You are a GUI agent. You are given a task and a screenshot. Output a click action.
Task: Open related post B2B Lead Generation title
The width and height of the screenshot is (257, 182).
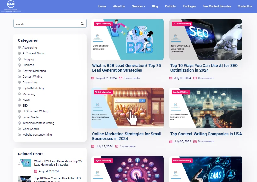coord(58,163)
